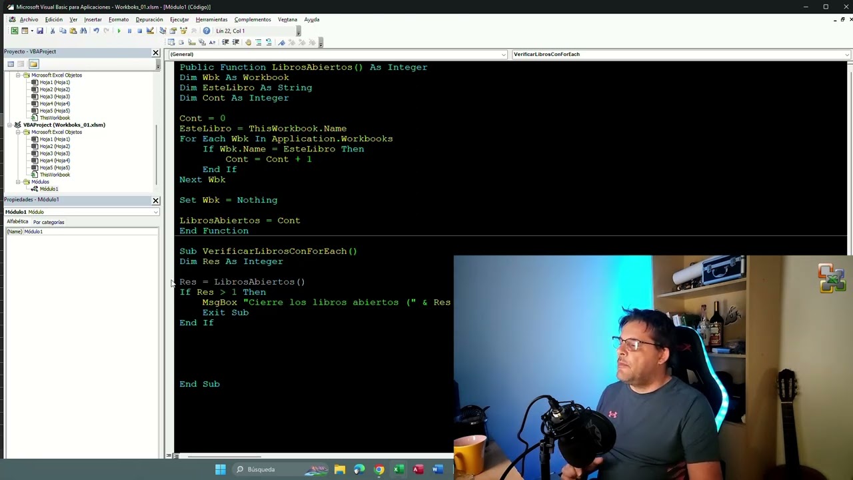Click View Code icon in Project panel

[11, 64]
